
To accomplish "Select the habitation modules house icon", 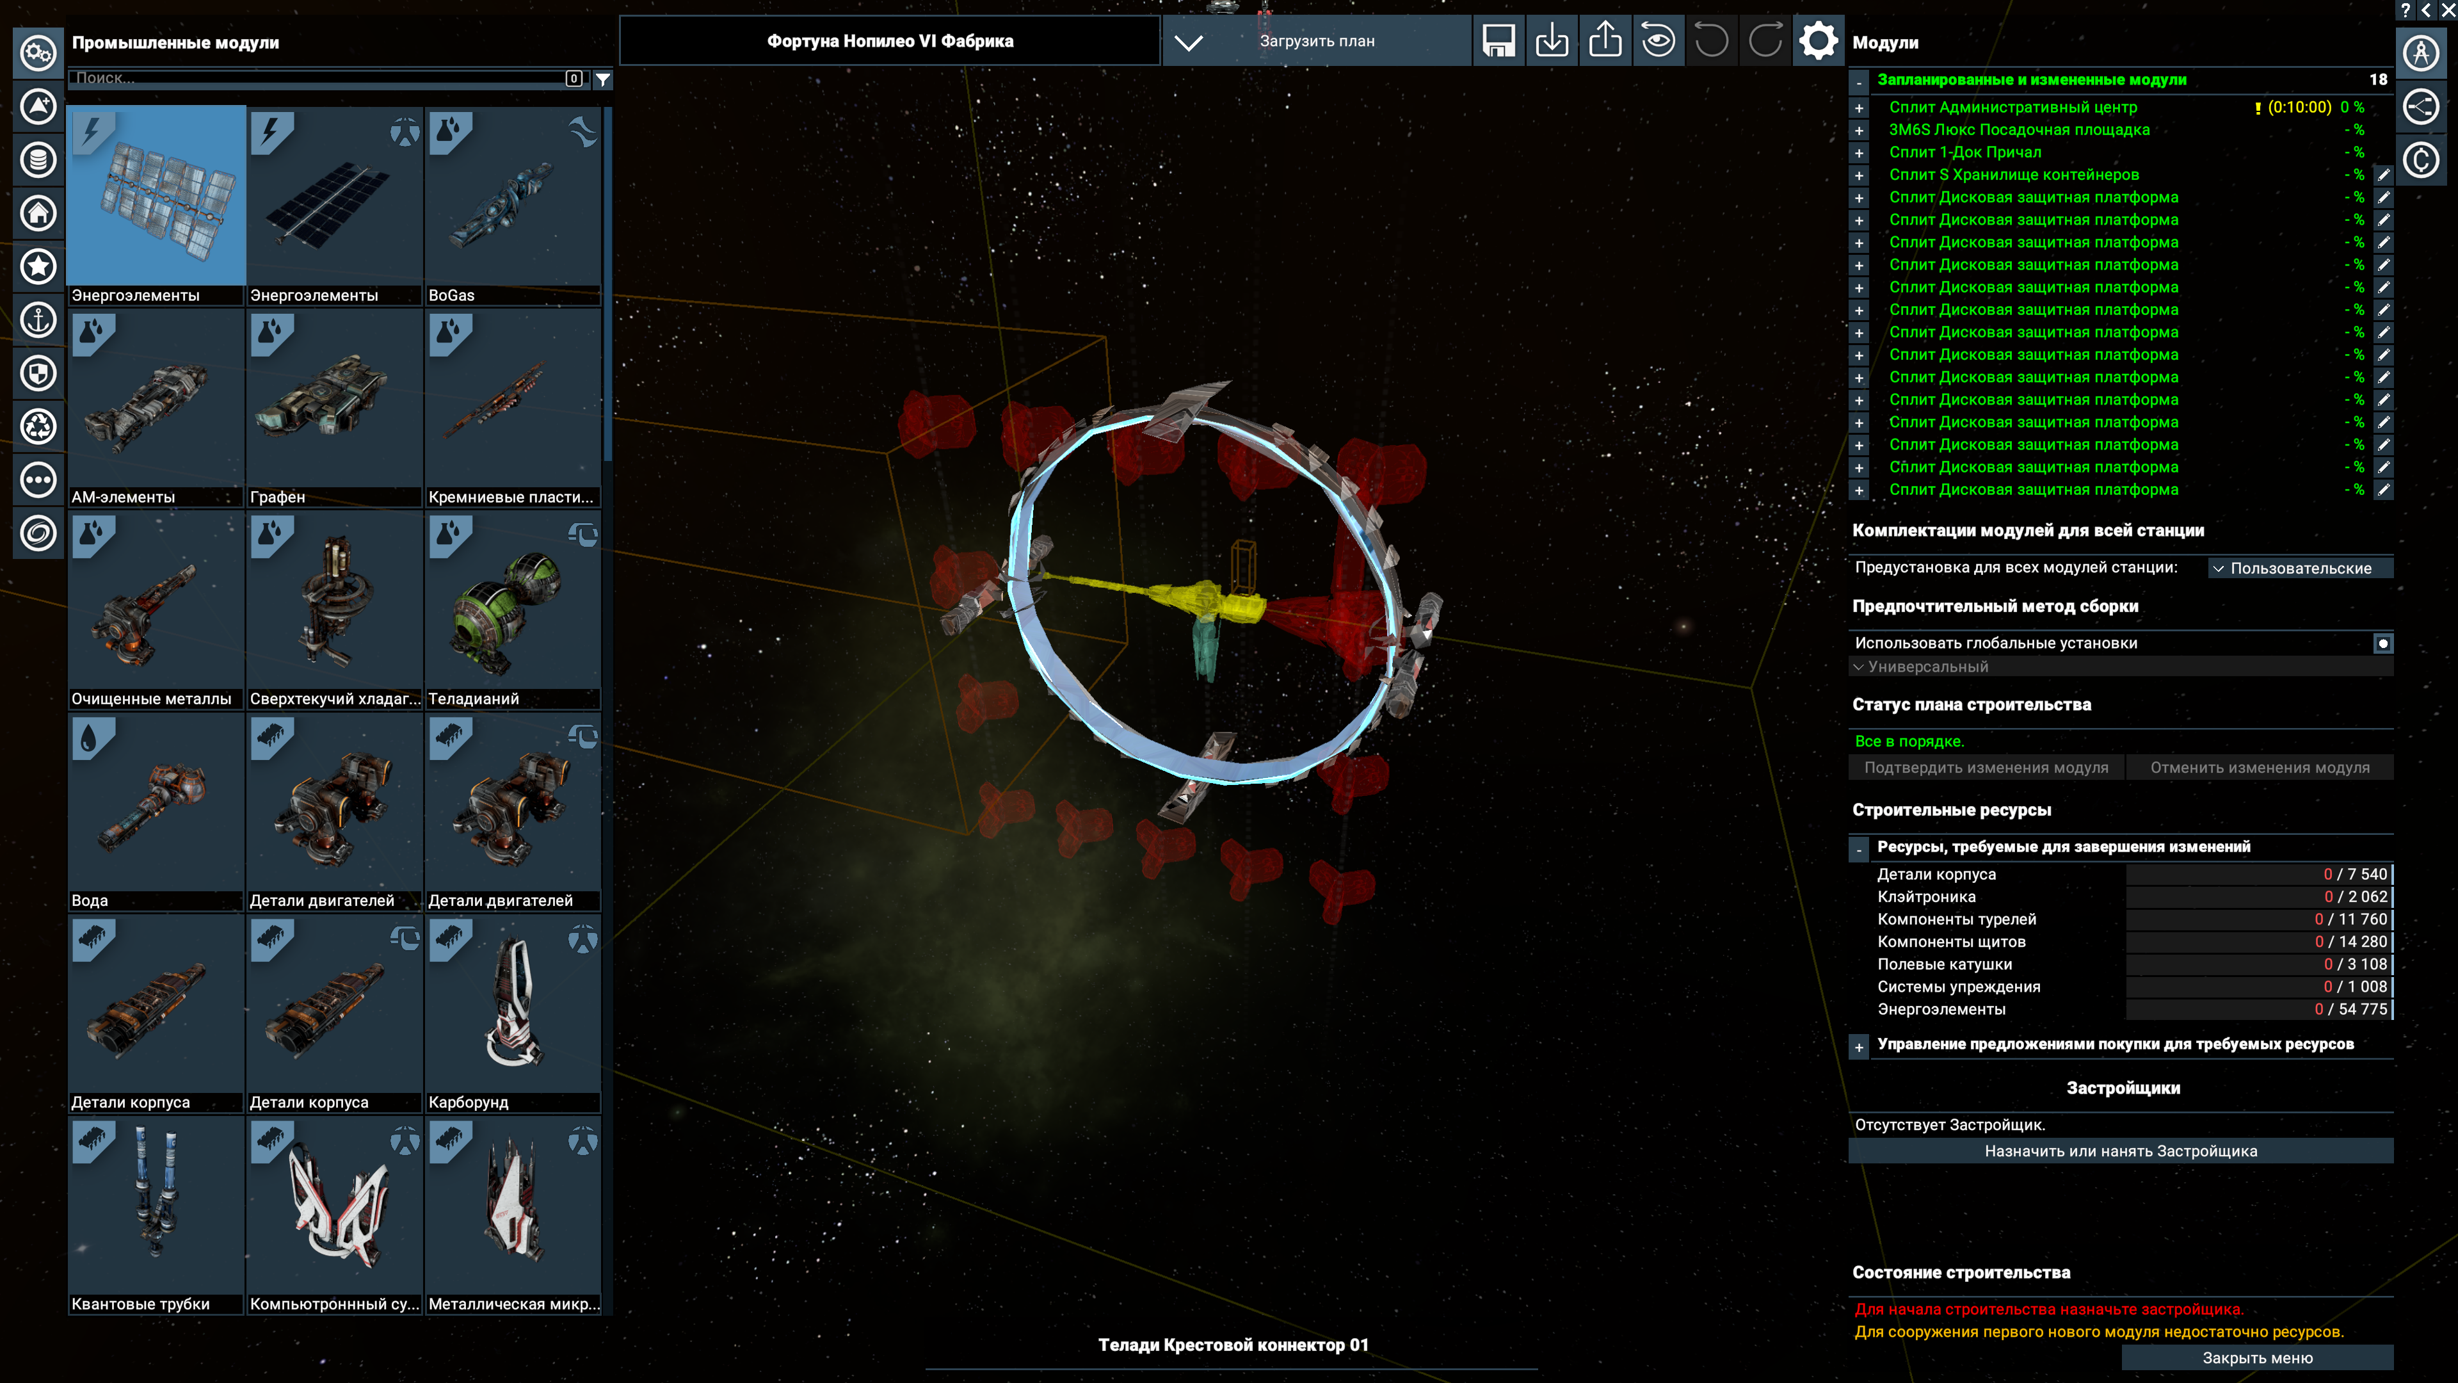I will (x=38, y=213).
